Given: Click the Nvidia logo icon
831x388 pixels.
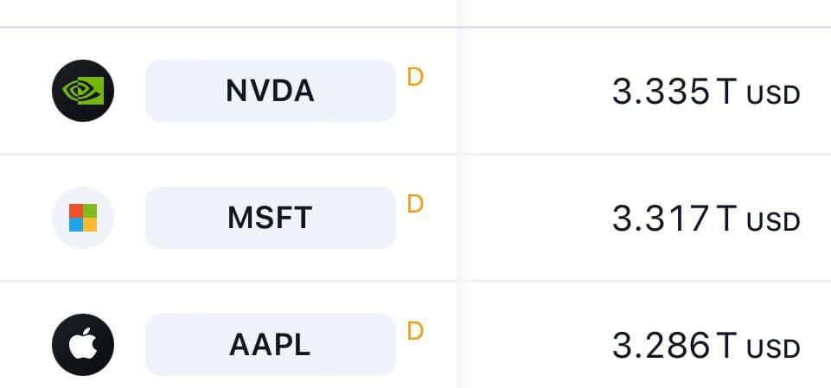Looking at the screenshot, I should [x=83, y=91].
